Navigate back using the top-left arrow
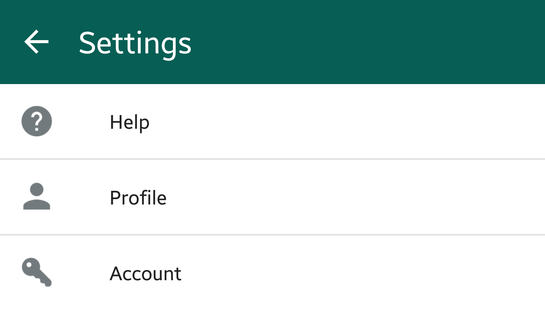The image size is (545, 309). click(x=36, y=42)
